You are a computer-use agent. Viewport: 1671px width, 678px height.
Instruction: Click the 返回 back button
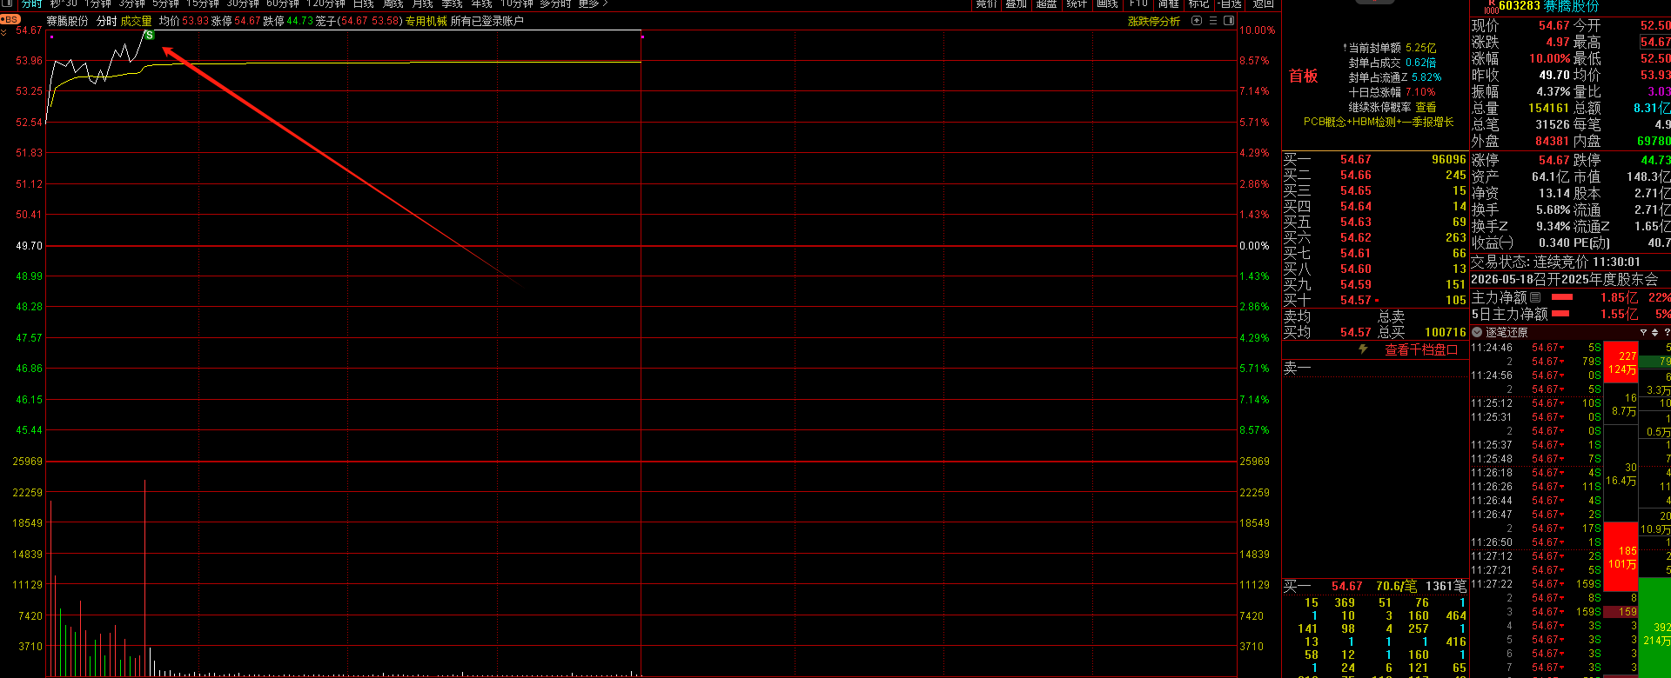(x=1263, y=4)
